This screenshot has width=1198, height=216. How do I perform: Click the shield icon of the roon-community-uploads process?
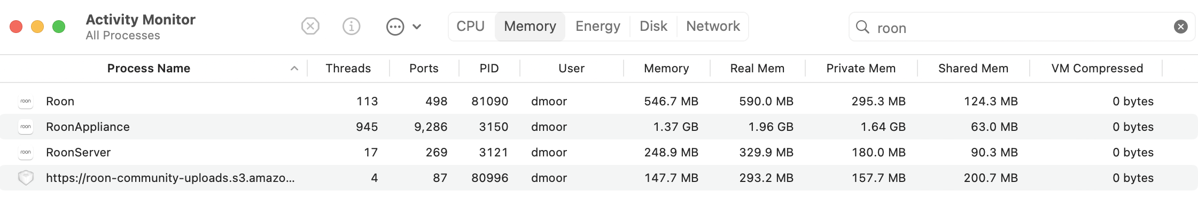tap(26, 178)
